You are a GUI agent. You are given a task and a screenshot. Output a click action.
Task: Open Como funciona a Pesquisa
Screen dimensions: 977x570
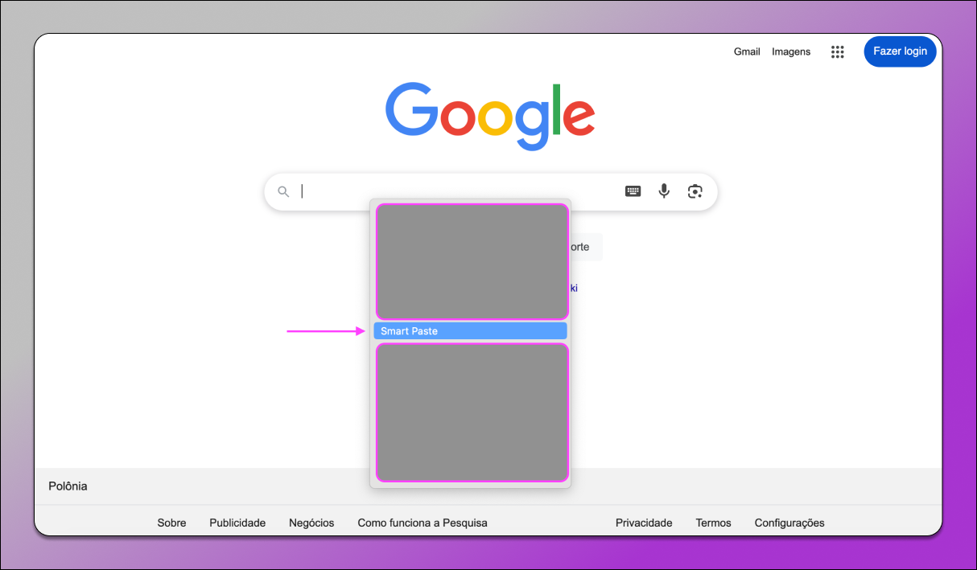coord(423,523)
